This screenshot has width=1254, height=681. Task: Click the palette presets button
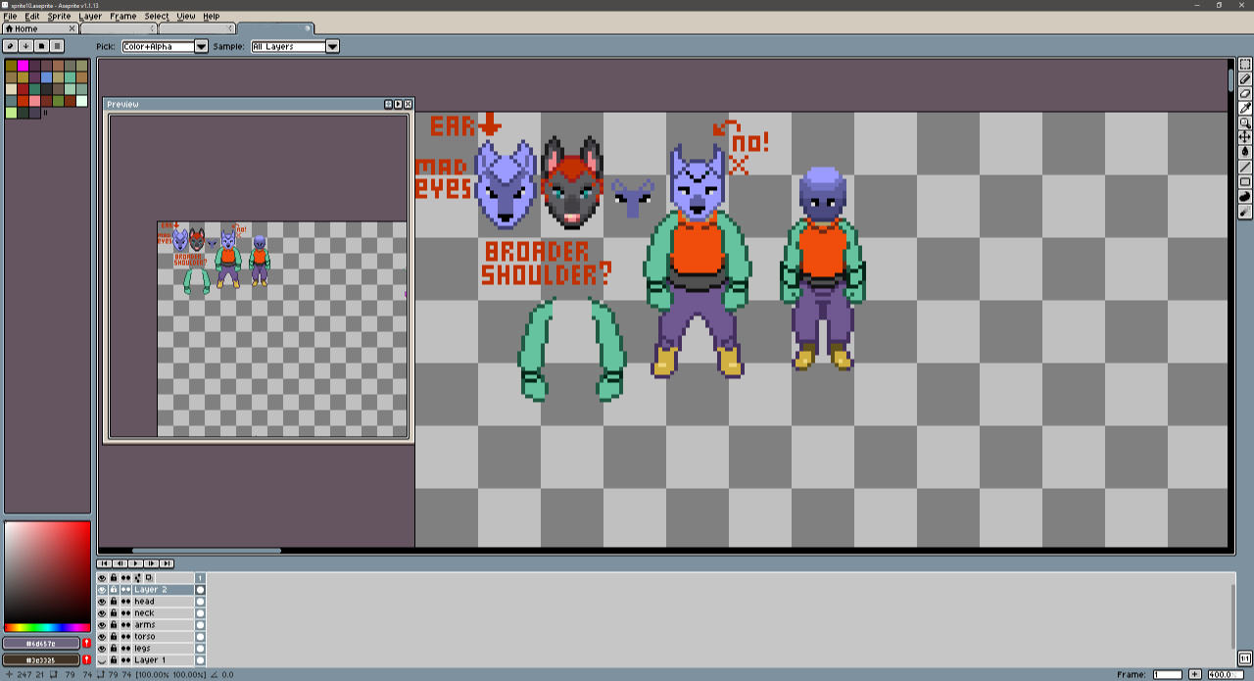point(42,46)
